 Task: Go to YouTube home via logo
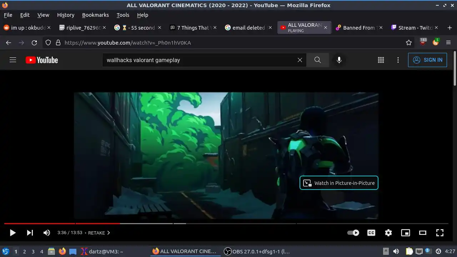pos(42,60)
